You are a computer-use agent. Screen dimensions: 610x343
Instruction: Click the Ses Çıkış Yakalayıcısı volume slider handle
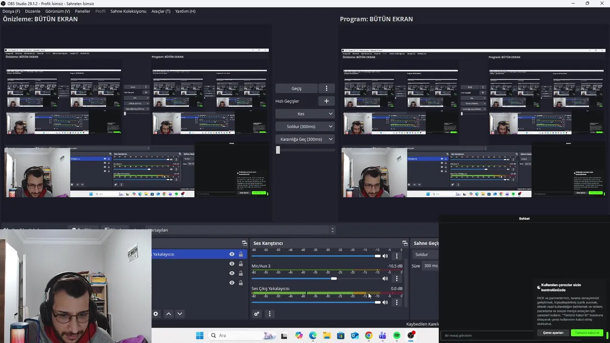[377, 303]
